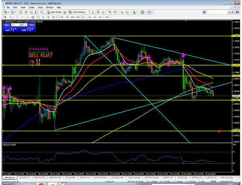
Task: Switch timeframe to M1
Action: [x=62, y=17]
